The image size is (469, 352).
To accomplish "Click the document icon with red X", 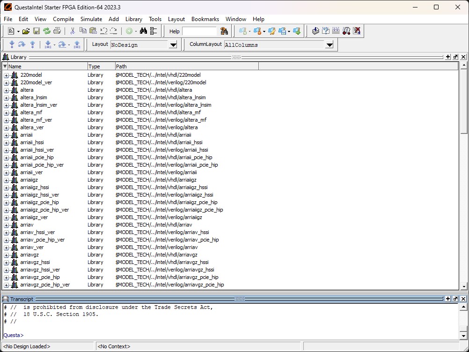I will [x=357, y=31].
